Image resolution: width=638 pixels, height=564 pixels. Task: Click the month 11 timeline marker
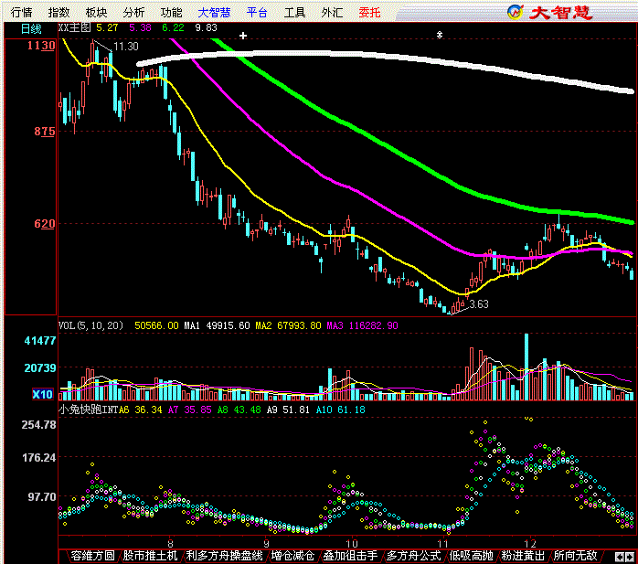pos(442,543)
